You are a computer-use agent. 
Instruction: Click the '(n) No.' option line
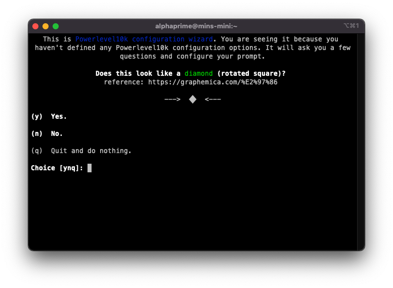click(47, 134)
